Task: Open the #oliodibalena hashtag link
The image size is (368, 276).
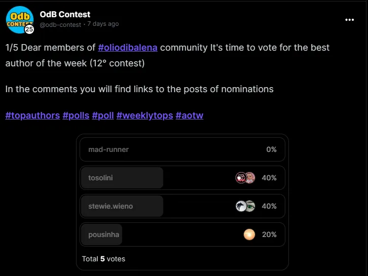Action: [x=128, y=48]
